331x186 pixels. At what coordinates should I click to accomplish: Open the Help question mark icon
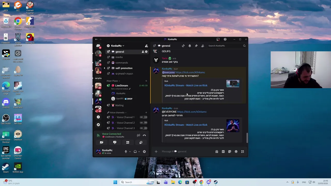tap(225, 39)
